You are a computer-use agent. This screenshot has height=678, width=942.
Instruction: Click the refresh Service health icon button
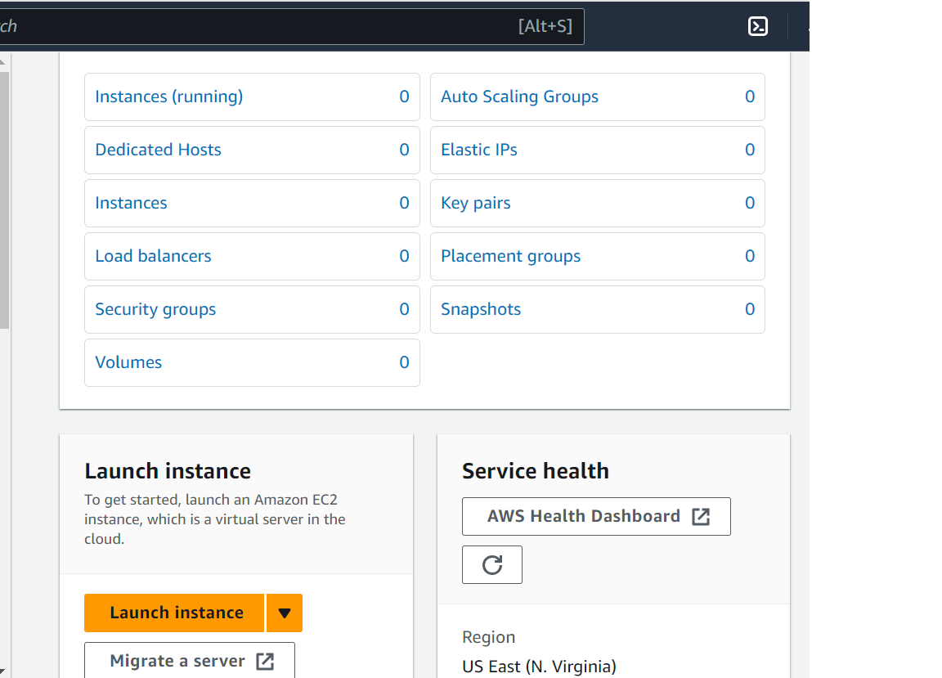[x=491, y=564]
